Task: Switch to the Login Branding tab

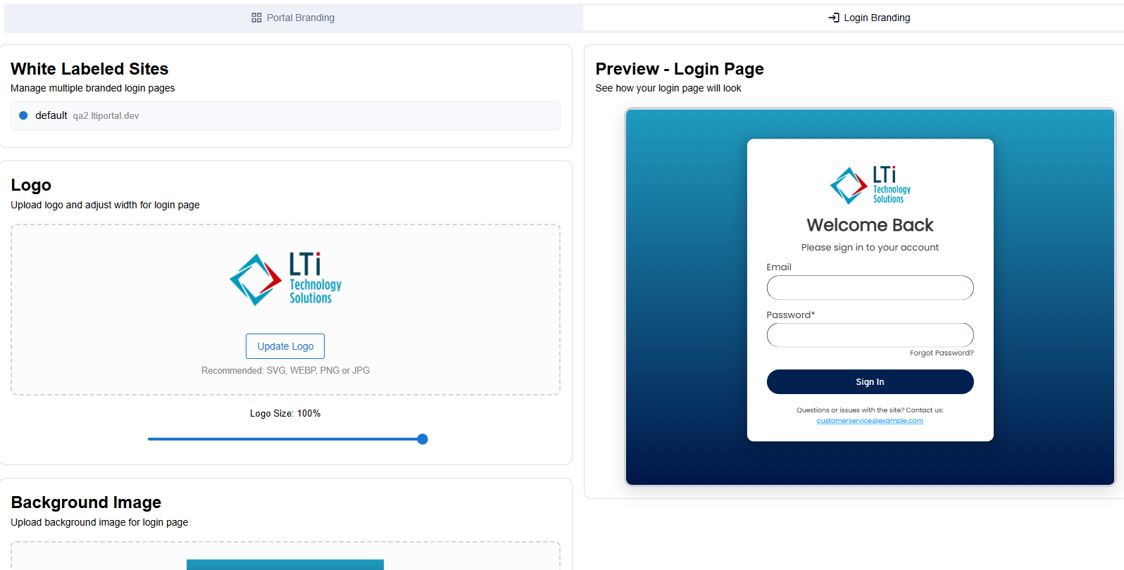Action: click(869, 18)
